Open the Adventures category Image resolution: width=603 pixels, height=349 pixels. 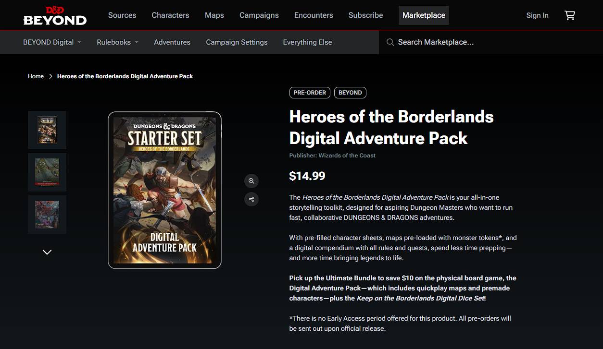click(x=172, y=42)
